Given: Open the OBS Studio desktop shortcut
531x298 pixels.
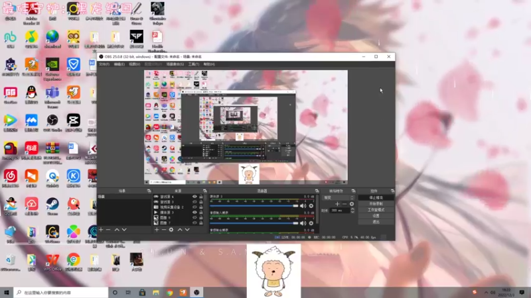Looking at the screenshot, I should tap(52, 123).
